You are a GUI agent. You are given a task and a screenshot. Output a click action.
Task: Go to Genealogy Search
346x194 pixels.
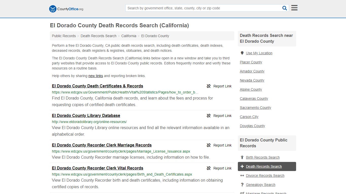point(261,185)
